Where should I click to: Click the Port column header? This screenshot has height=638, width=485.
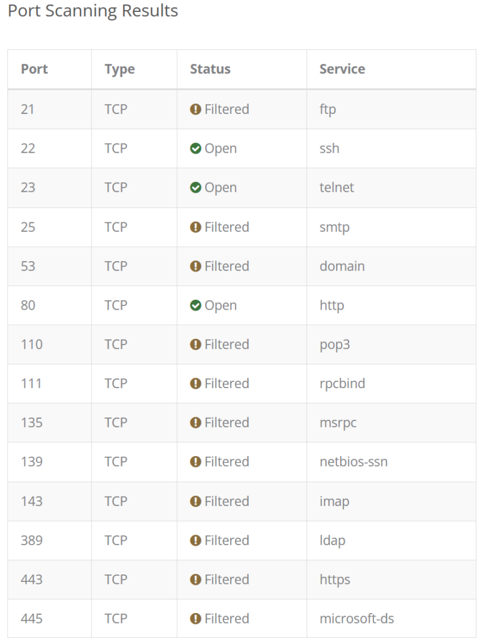point(34,69)
